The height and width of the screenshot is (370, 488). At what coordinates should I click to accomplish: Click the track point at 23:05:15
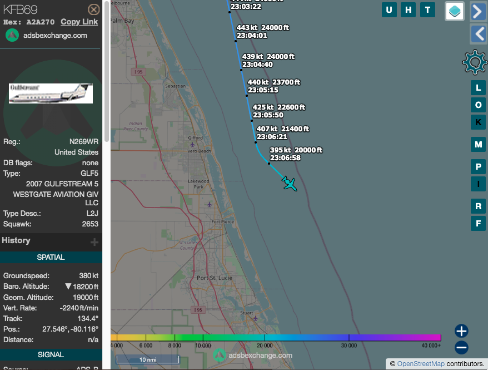click(x=246, y=96)
